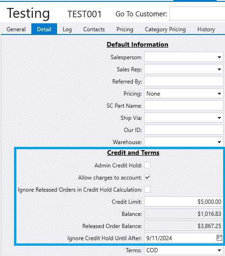Toggle Ignore Released Orders in Credit Hold Calculation

point(147,189)
